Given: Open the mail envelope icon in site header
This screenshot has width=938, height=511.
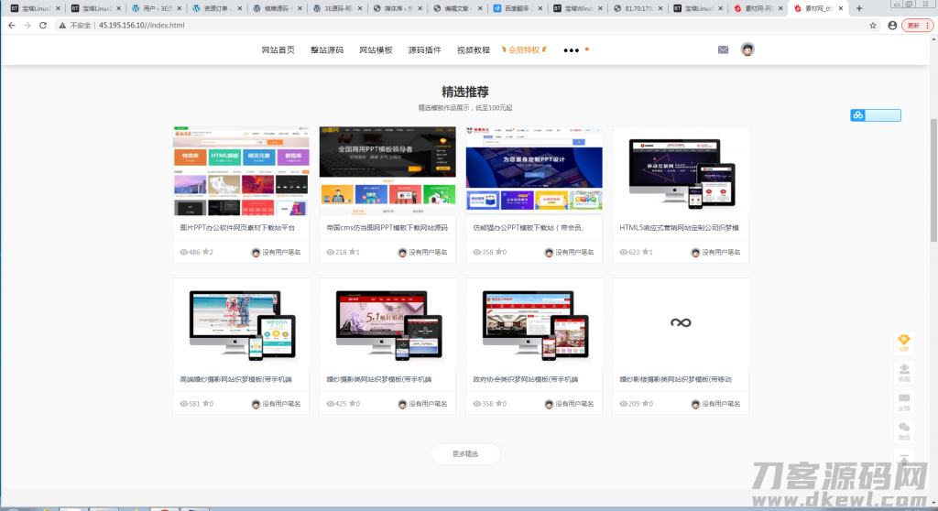Looking at the screenshot, I should tap(723, 49).
